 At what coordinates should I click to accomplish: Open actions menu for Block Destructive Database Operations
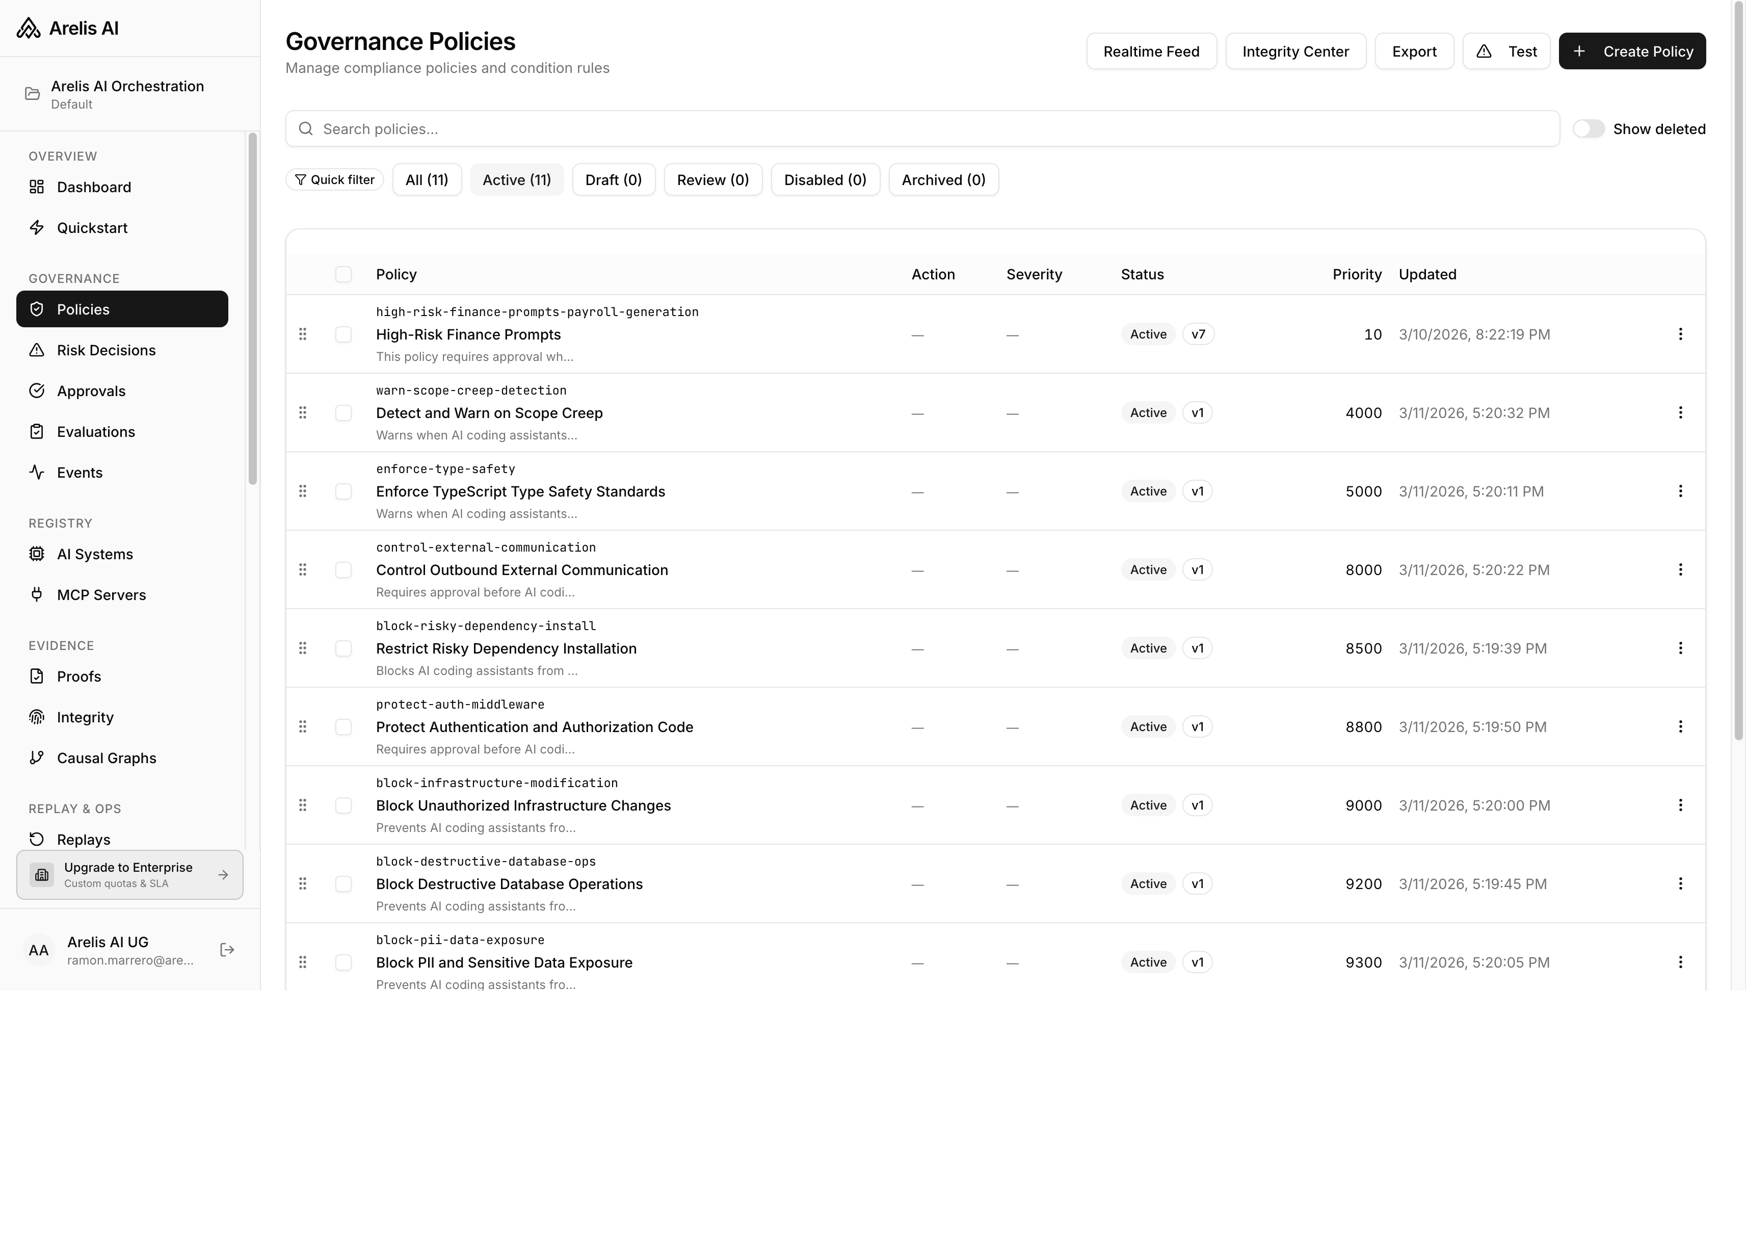1681,883
